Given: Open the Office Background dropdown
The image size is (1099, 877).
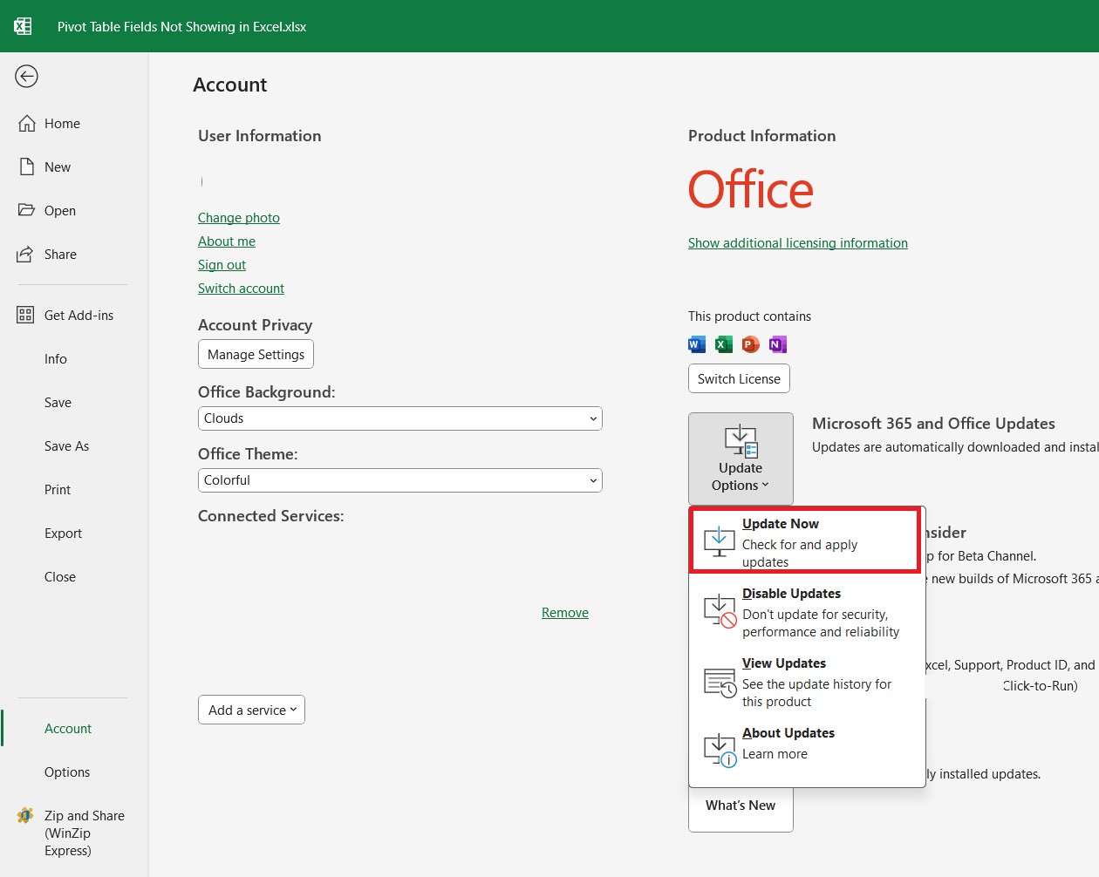Looking at the screenshot, I should coord(400,418).
